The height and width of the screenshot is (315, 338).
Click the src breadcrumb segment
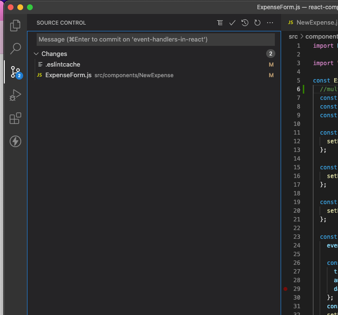(293, 37)
